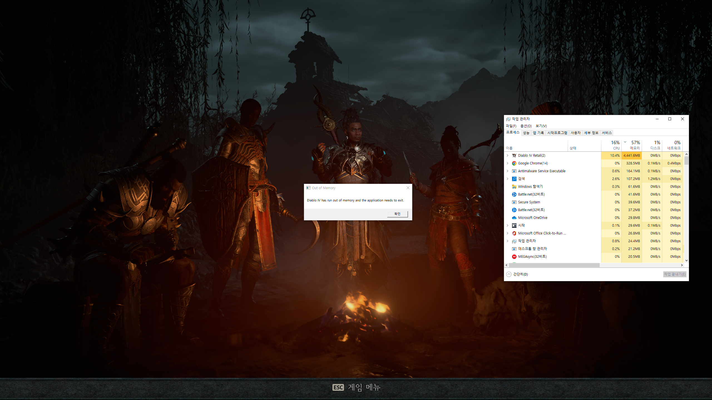Expand the Google Chrome process group

pos(508,163)
